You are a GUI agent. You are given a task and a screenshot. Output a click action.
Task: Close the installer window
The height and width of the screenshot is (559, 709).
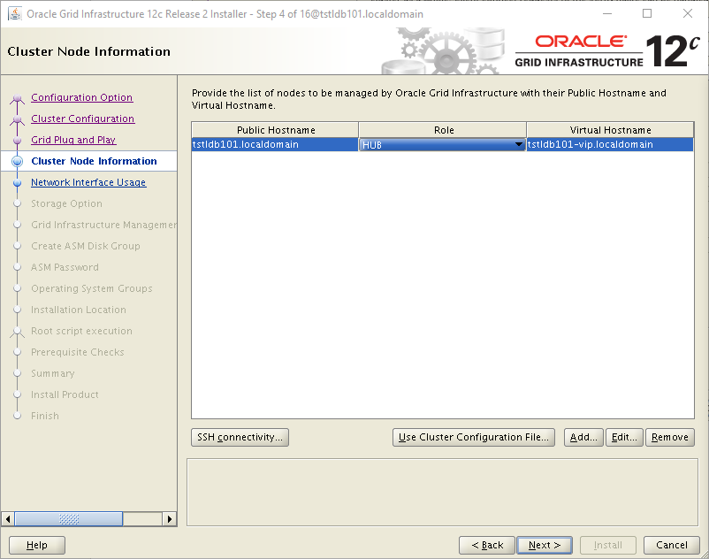(x=687, y=13)
